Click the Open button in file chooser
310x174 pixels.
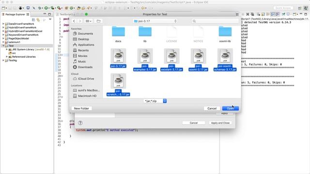[x=231, y=108]
